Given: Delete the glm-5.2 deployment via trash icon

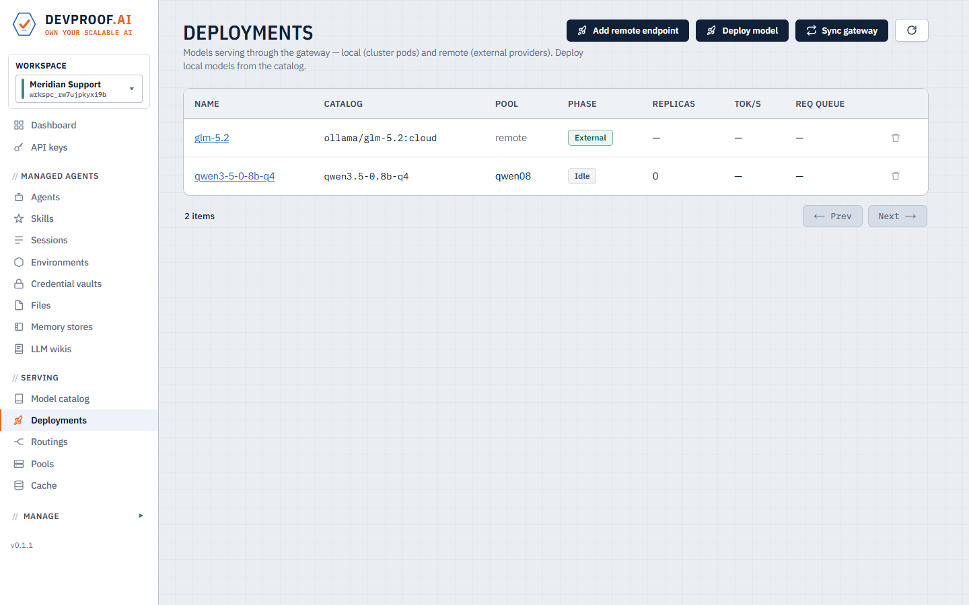Looking at the screenshot, I should tap(896, 138).
